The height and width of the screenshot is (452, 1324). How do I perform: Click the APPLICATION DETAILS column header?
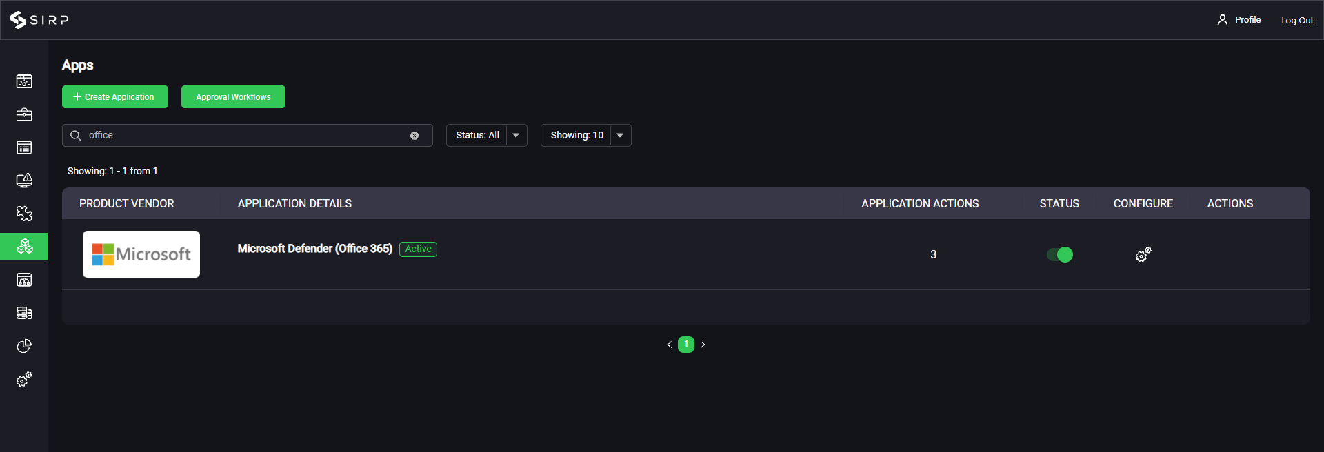(x=294, y=204)
